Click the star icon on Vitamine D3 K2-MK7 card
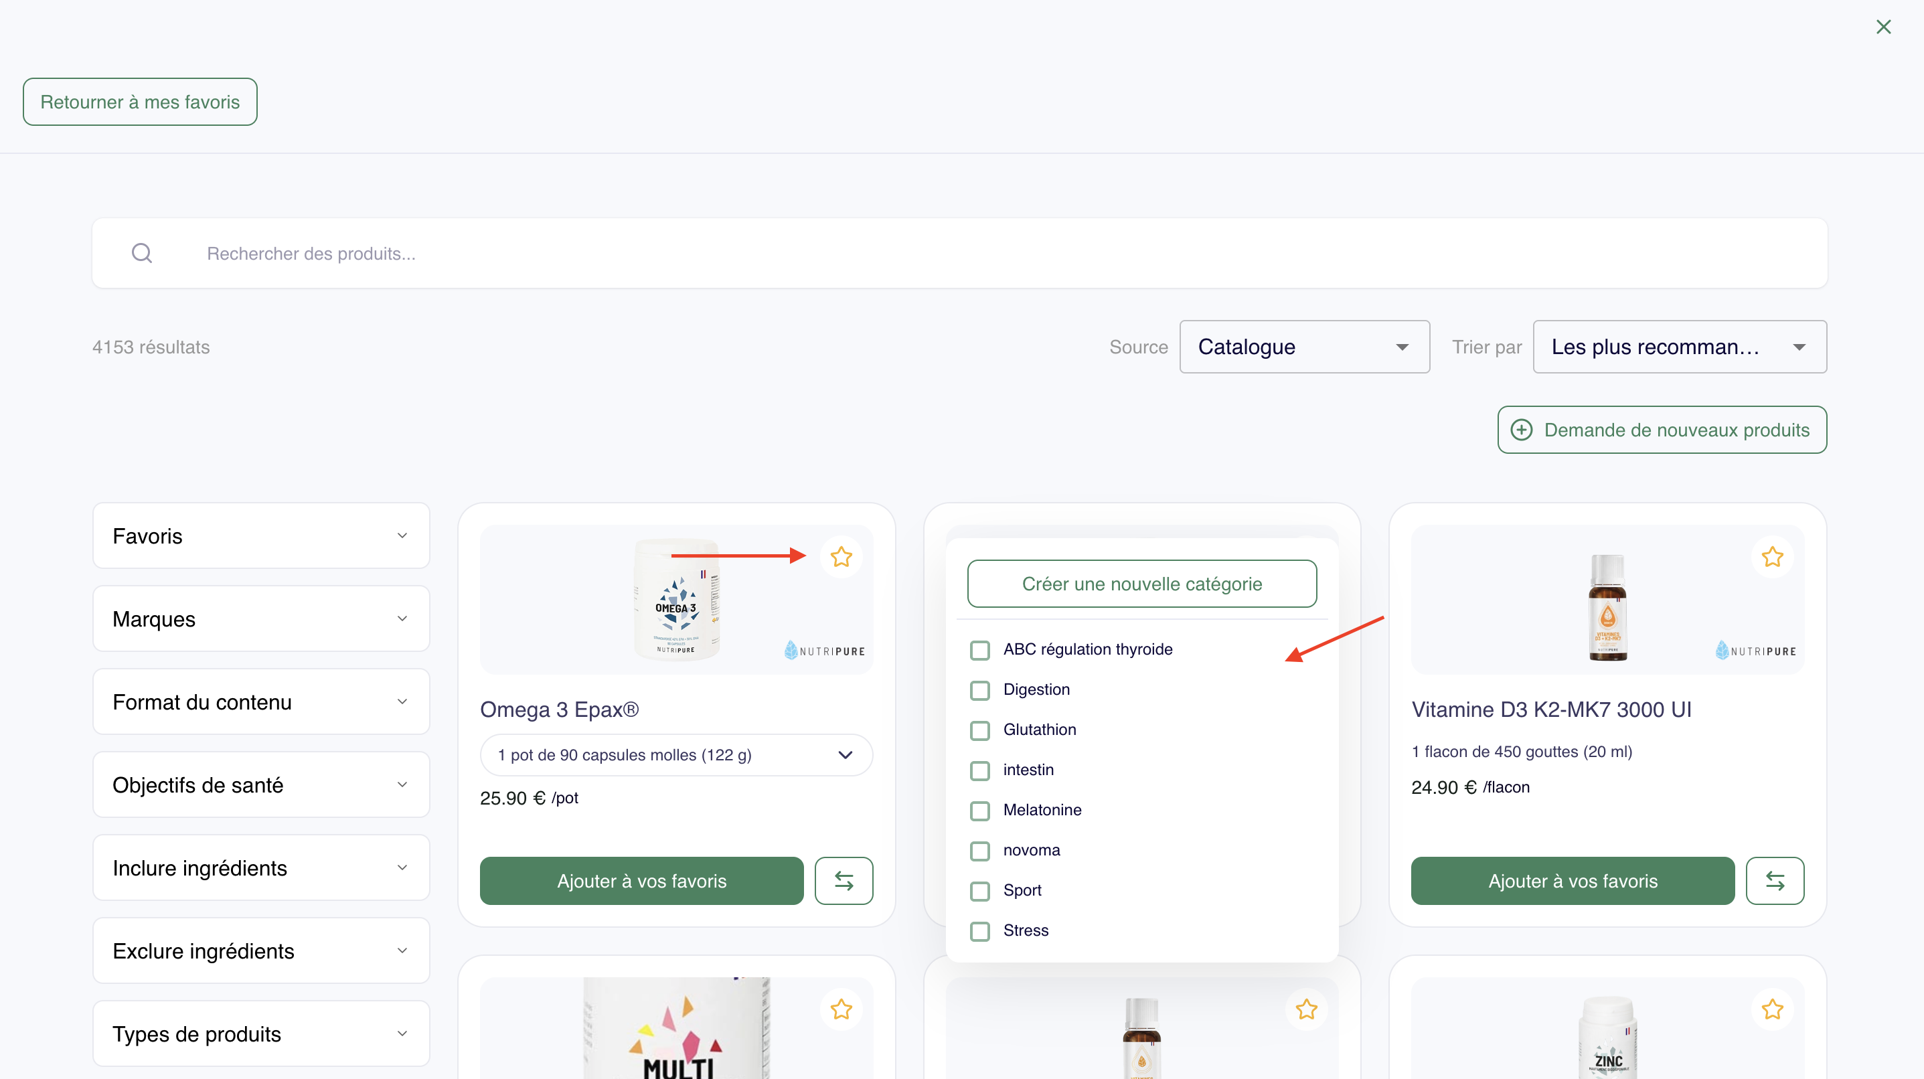 point(1771,557)
